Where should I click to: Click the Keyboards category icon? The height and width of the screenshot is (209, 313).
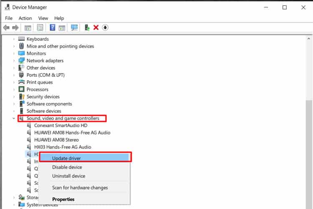click(x=21, y=39)
